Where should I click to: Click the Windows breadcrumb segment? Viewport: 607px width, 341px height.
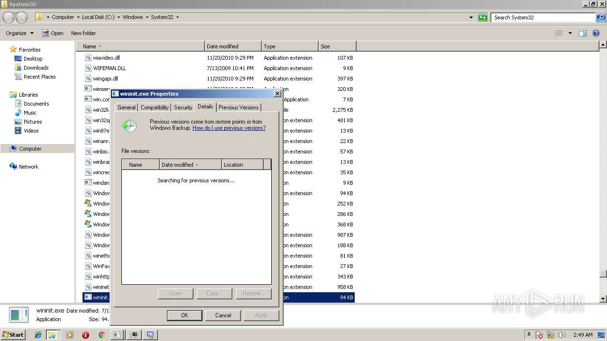(x=133, y=18)
